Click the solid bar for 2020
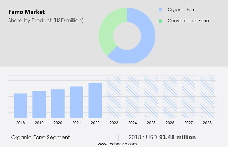Image resolution: width=228 pixels, height=147 pixels. tap(58, 104)
